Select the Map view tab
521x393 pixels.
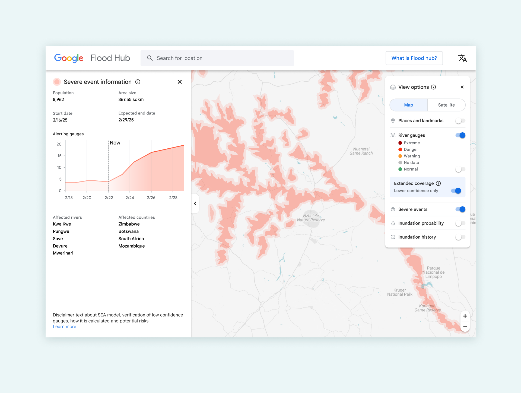pyautogui.click(x=408, y=105)
